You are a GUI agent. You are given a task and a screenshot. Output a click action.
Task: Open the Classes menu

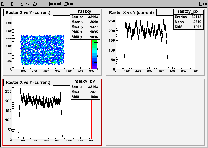(71, 4)
